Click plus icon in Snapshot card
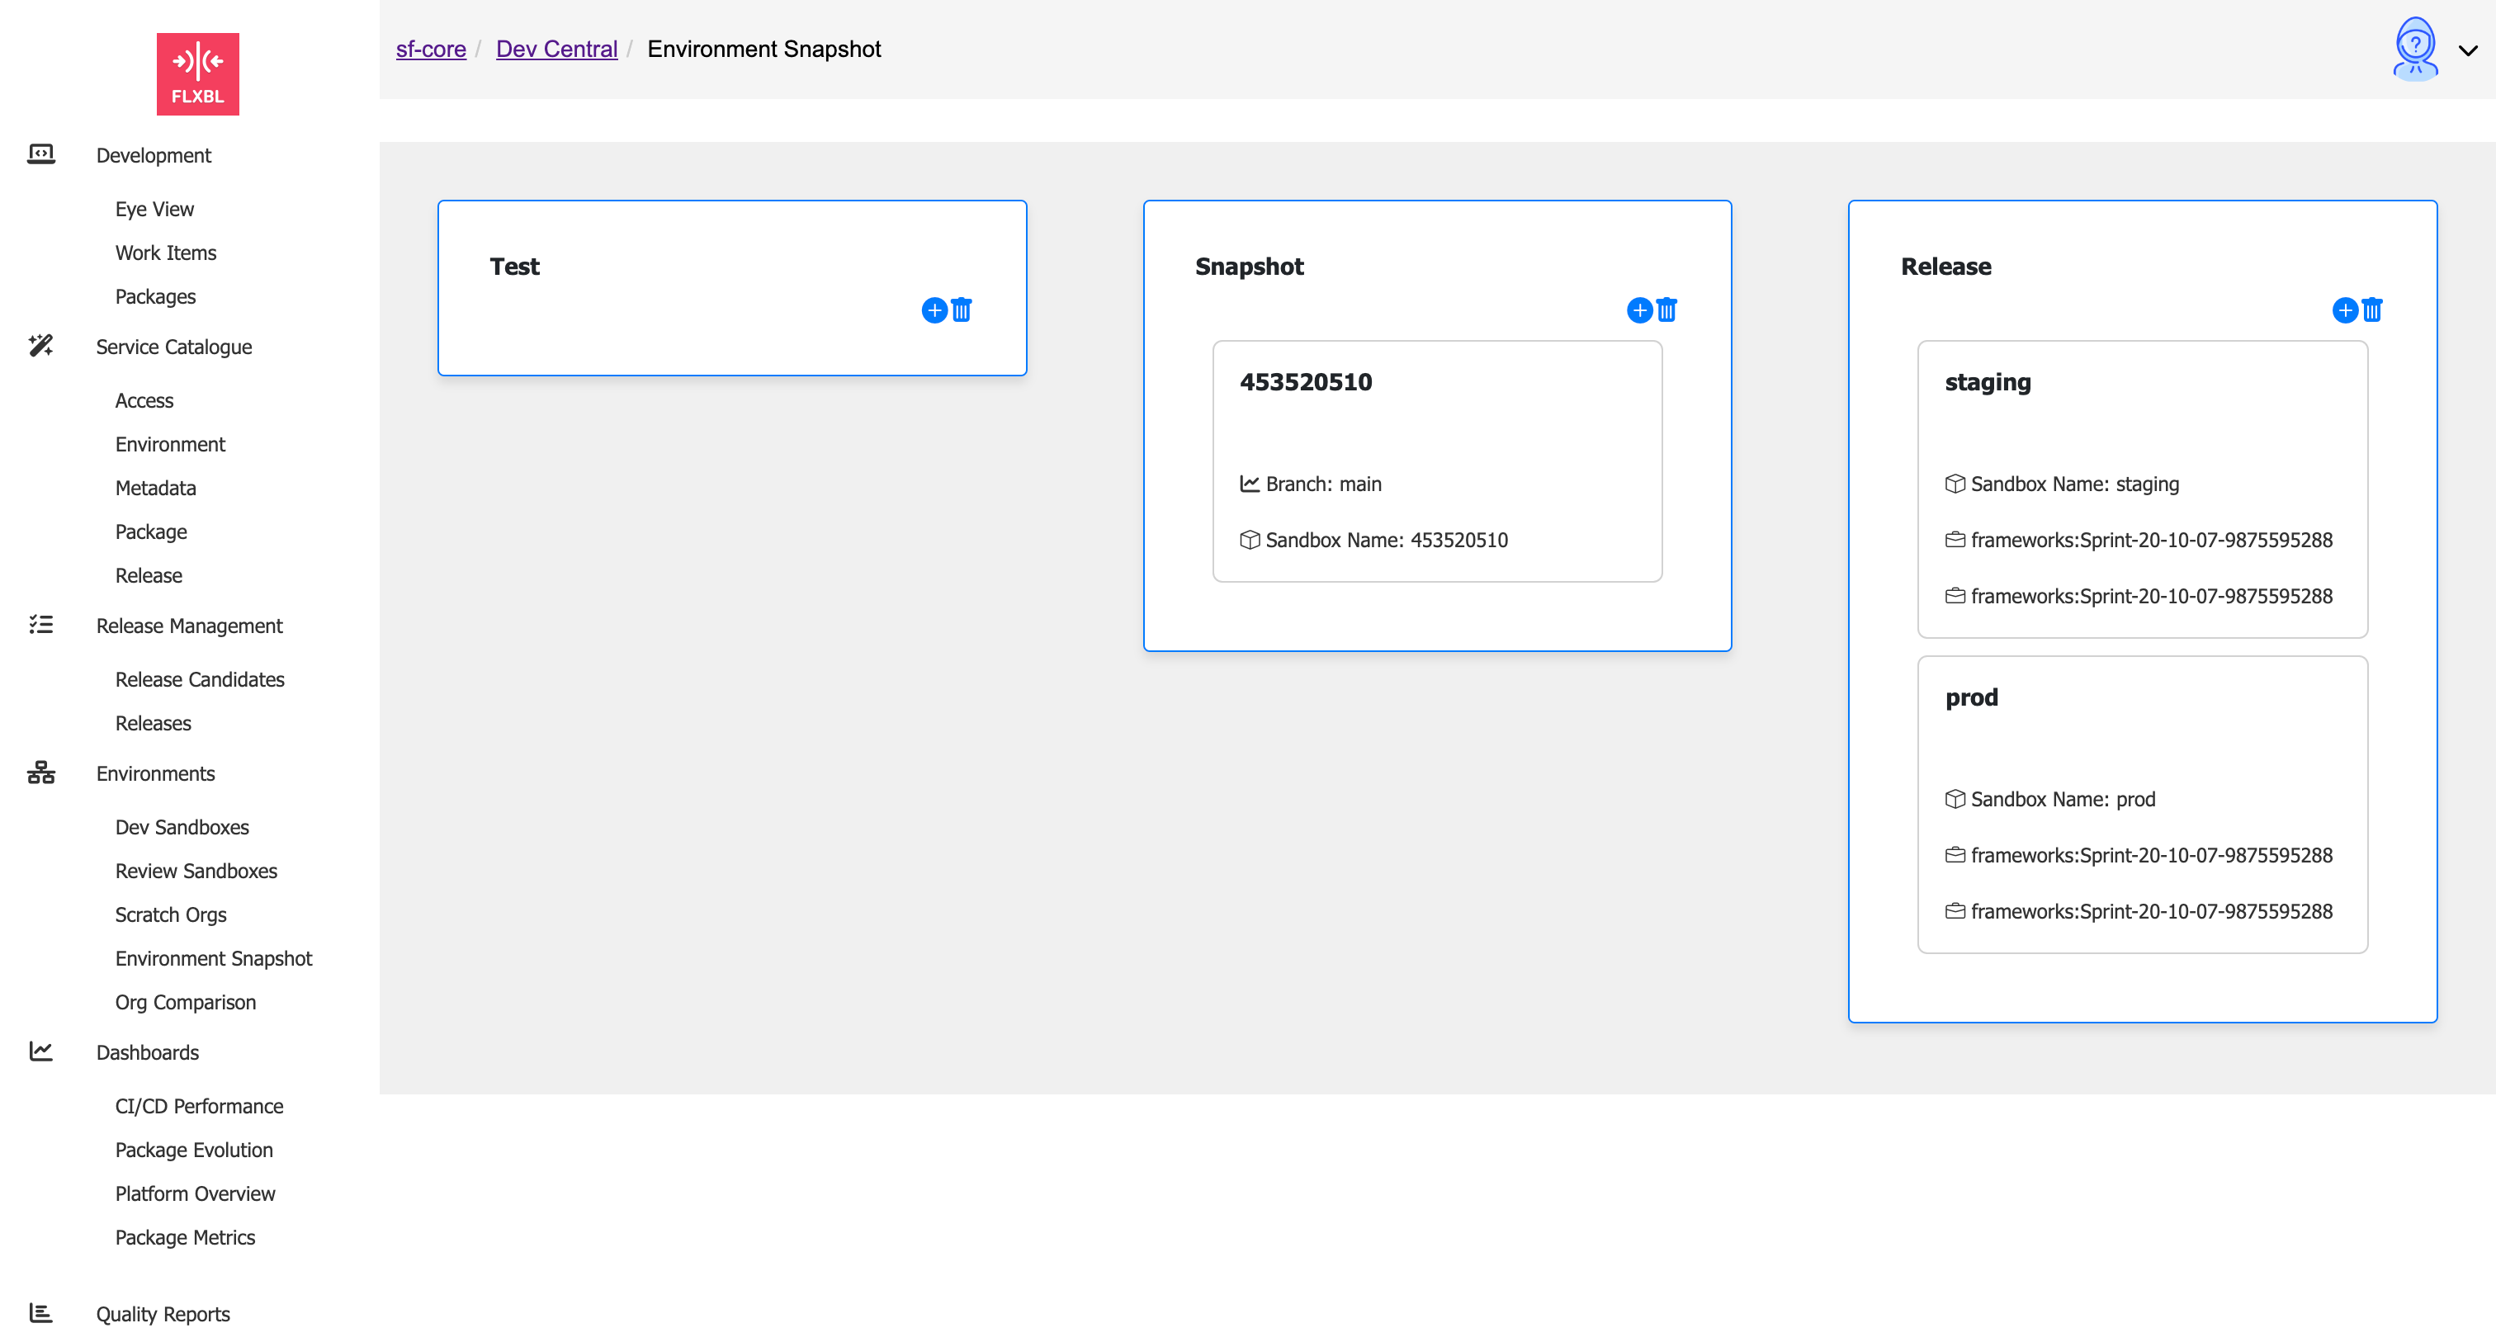The width and height of the screenshot is (2496, 1342). 1638,310
